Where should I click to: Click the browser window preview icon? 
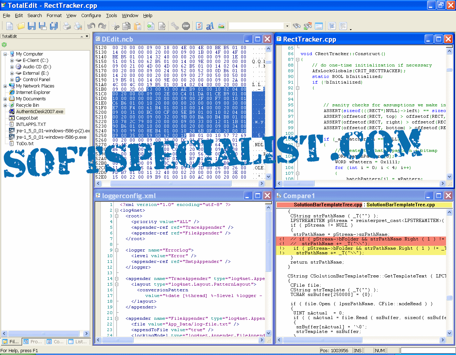click(x=319, y=26)
